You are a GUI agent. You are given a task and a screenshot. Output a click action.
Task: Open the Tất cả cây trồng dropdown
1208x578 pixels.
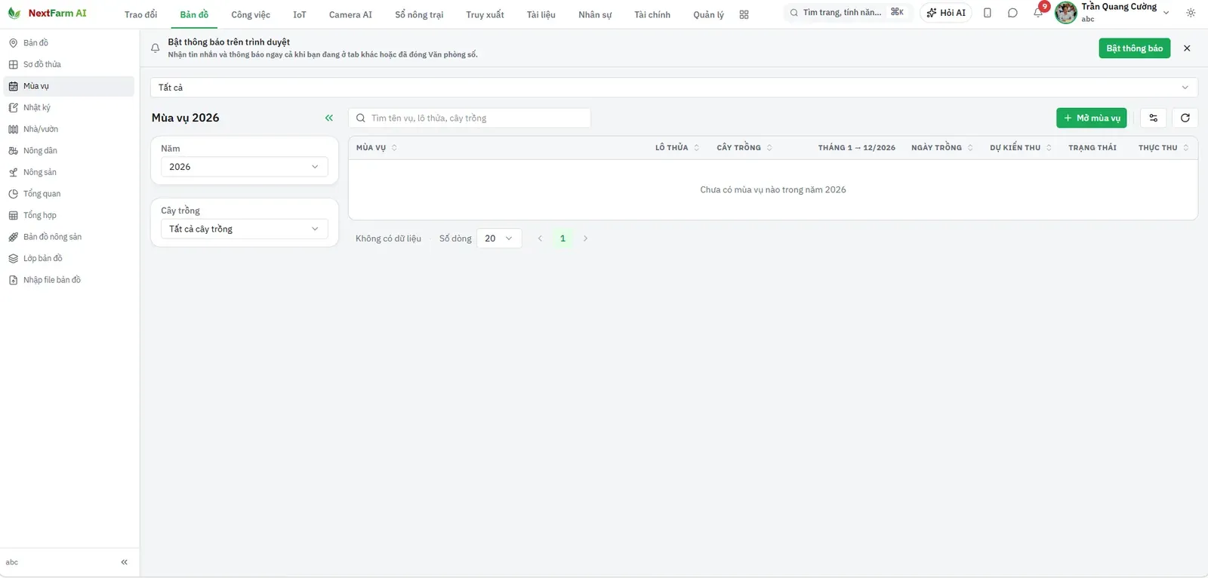click(x=245, y=229)
